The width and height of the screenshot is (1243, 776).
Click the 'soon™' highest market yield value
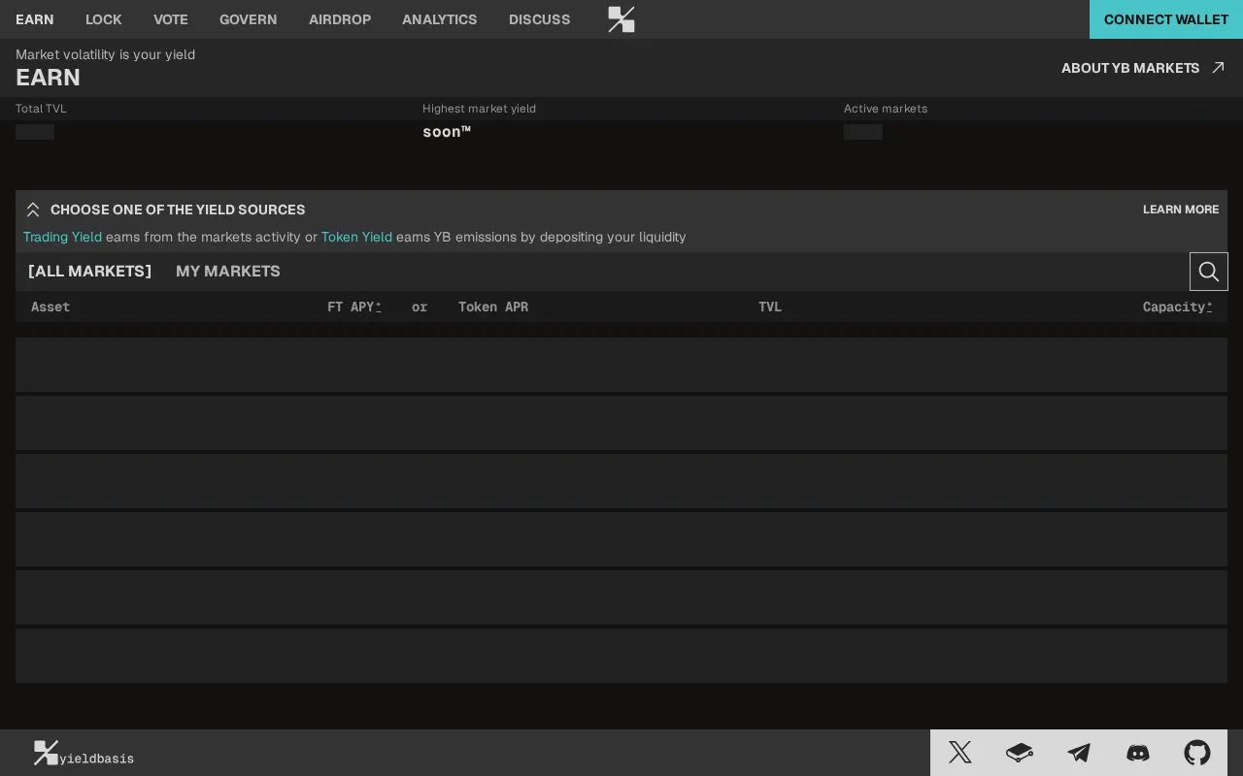[447, 132]
